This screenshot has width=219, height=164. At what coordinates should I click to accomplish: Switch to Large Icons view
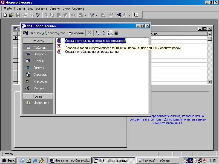(x=97, y=33)
